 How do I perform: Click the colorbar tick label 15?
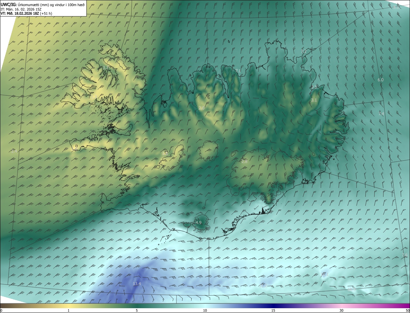(x=273, y=310)
